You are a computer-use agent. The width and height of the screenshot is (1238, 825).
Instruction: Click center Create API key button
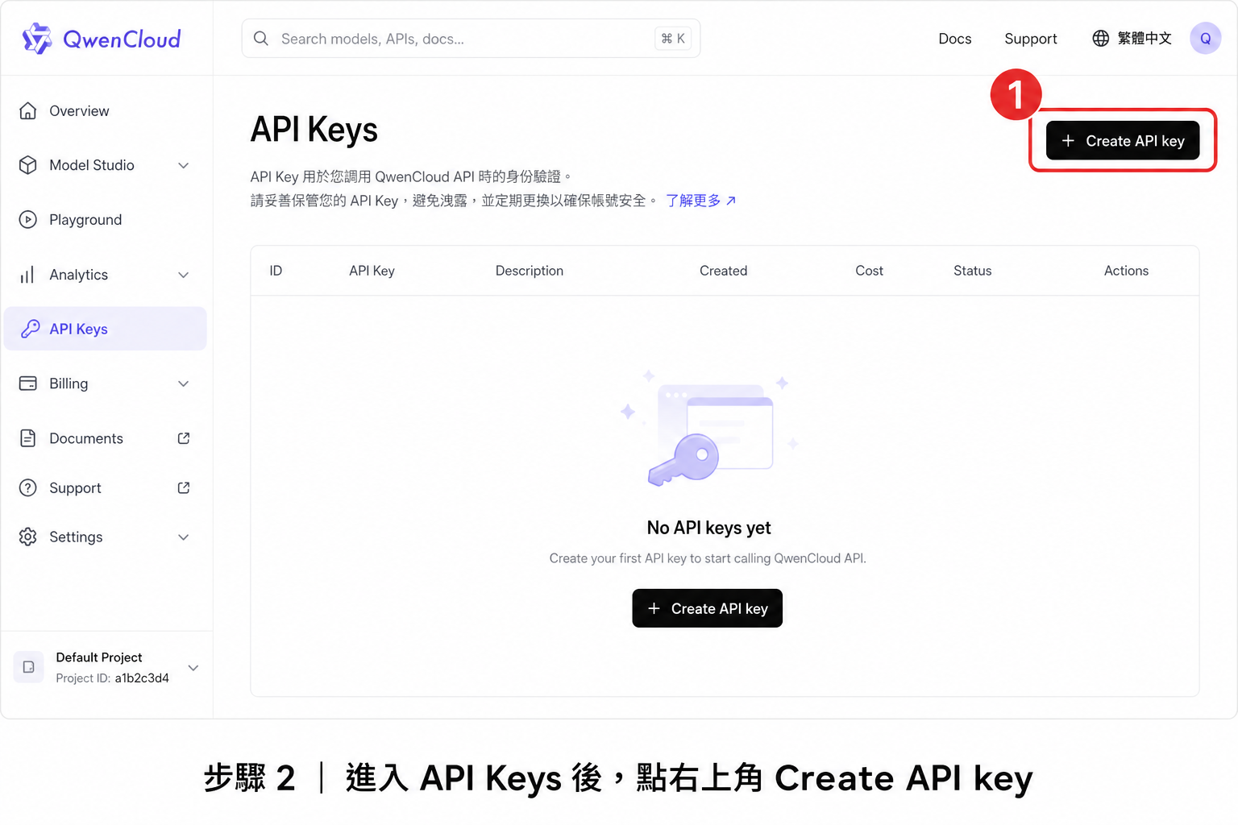point(708,608)
